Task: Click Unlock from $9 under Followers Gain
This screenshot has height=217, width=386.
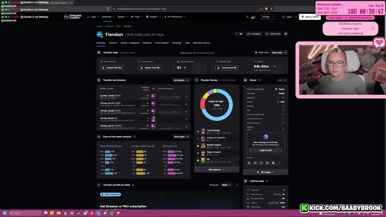Action: (227, 68)
